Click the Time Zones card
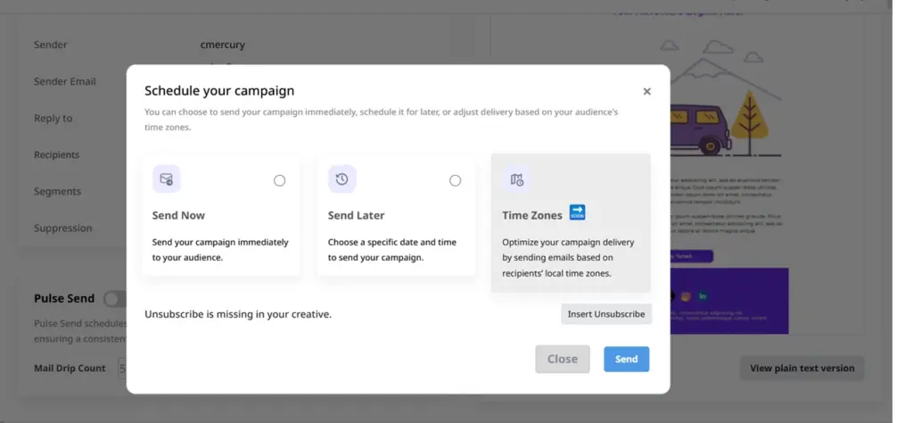Screen dimensions: 913x423 571,222
